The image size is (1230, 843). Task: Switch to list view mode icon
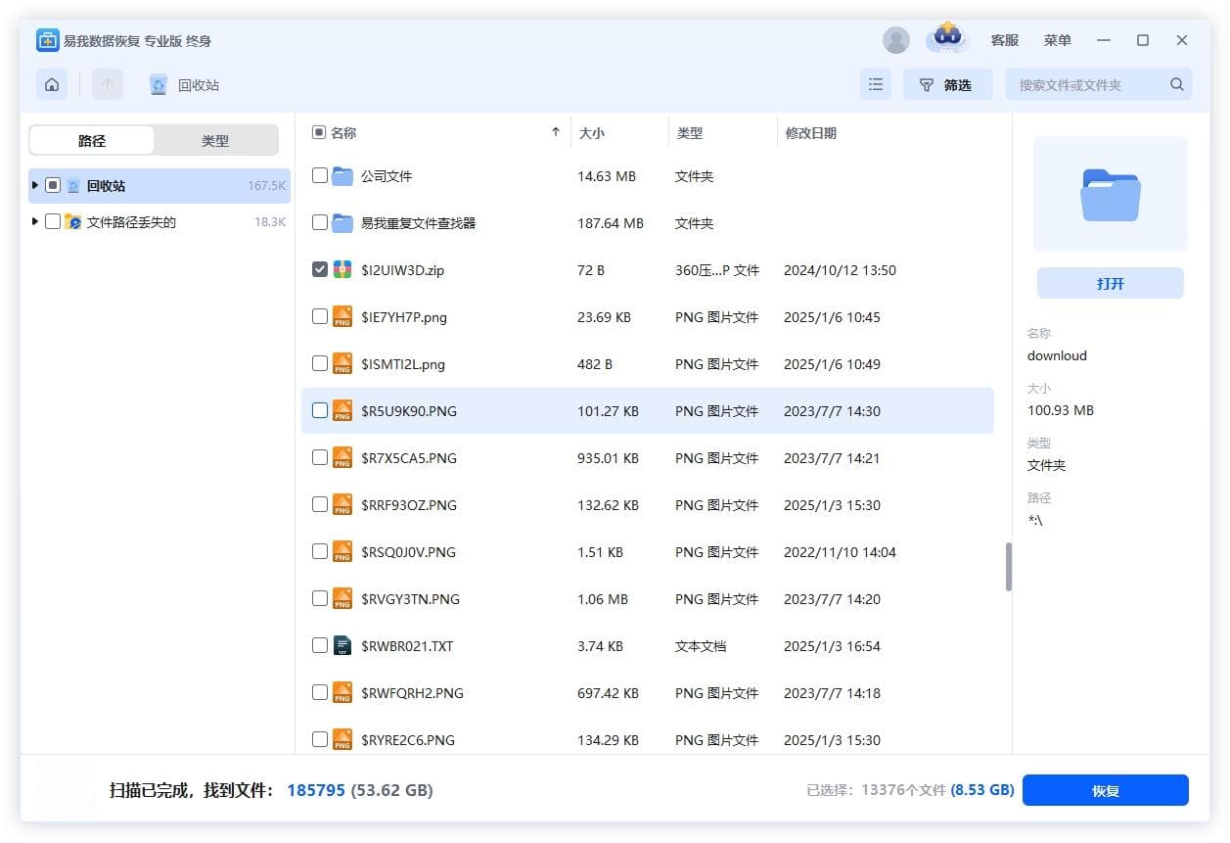876,85
